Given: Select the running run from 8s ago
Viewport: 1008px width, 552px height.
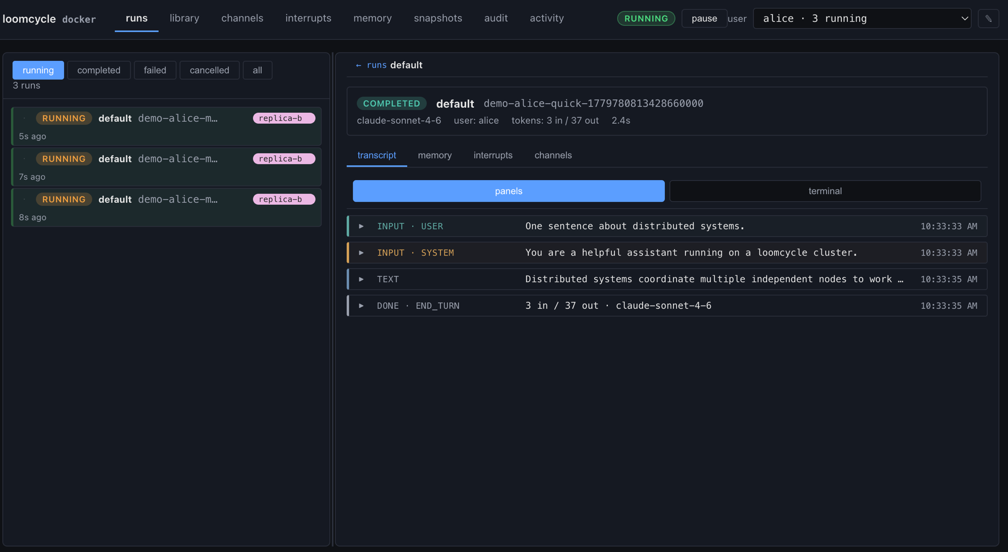Looking at the screenshot, I should [166, 207].
